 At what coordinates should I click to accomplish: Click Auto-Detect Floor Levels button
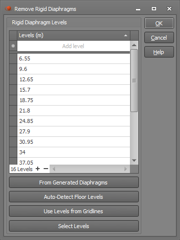coord(74,197)
